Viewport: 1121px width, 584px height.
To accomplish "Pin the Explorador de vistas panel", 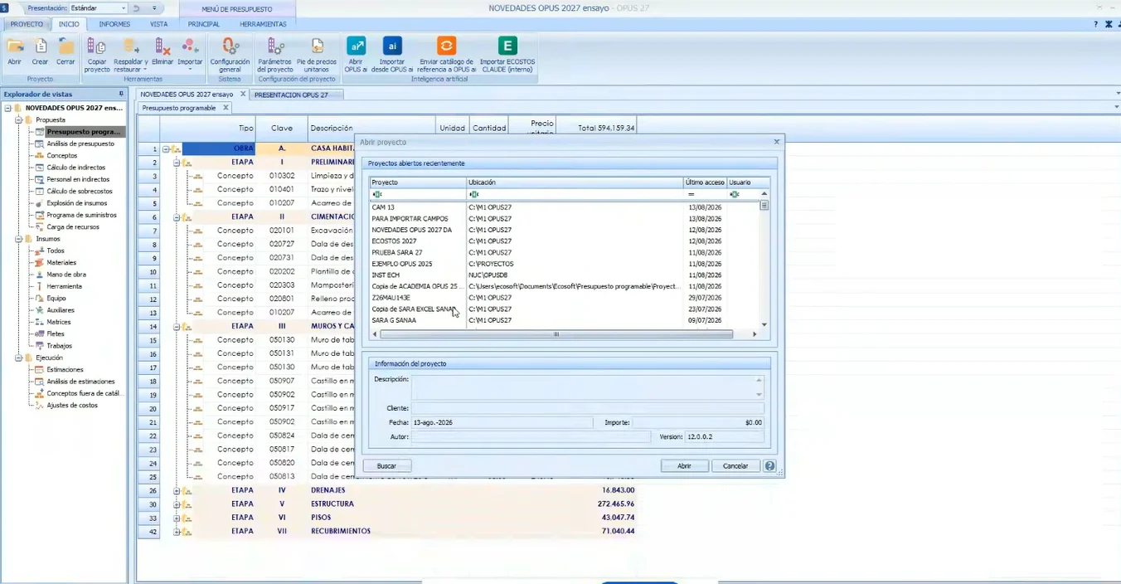I will tap(121, 94).
